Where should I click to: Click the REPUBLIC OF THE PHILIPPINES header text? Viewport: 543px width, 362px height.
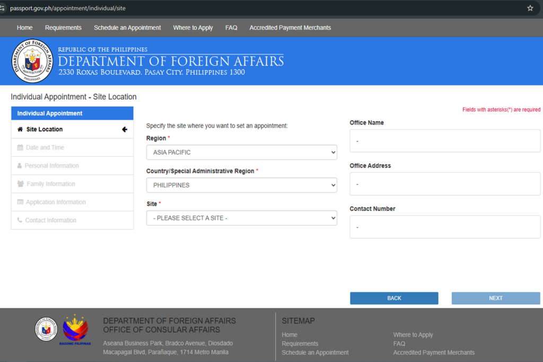(x=102, y=49)
